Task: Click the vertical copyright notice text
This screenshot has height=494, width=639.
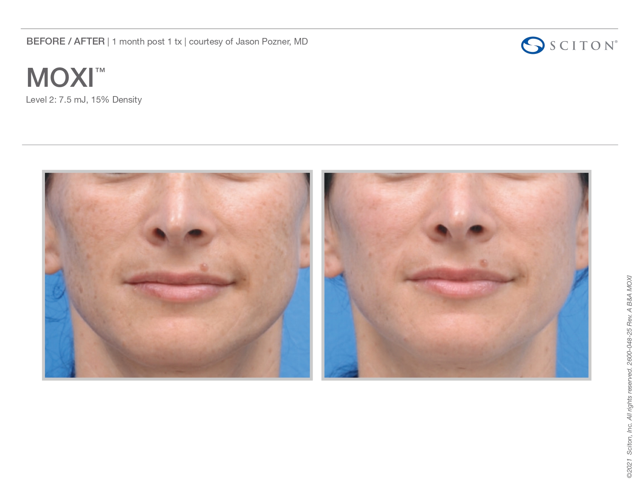Action: click(x=629, y=376)
